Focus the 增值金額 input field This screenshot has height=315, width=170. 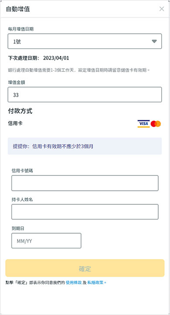85,94
